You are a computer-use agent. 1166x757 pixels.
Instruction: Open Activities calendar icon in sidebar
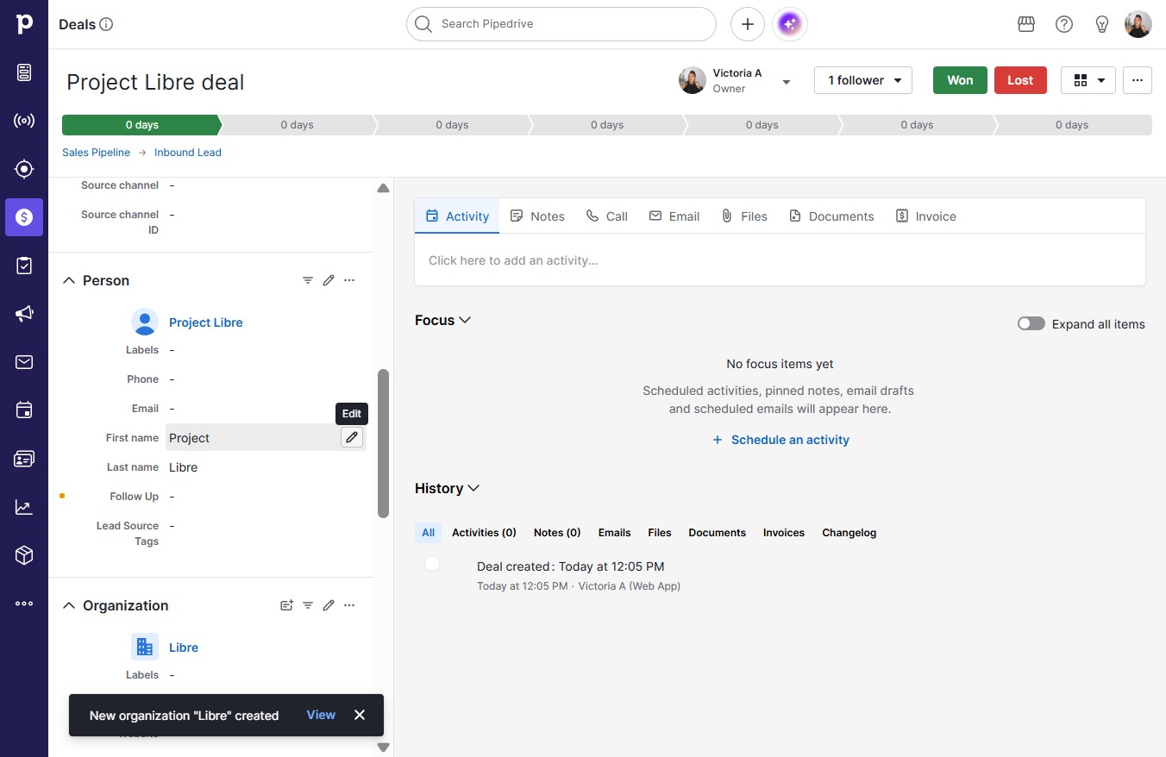click(x=24, y=410)
